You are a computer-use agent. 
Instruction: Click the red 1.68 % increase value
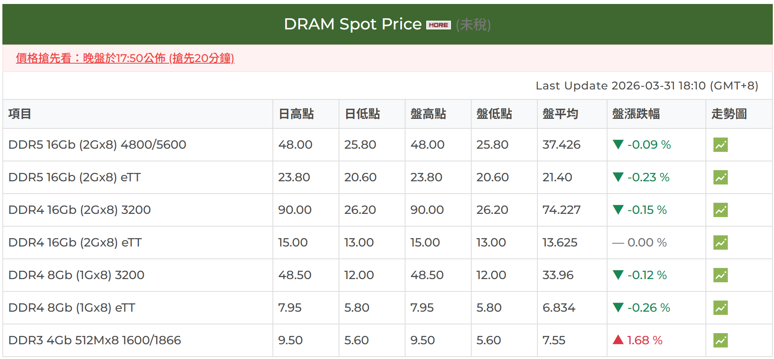tap(644, 340)
